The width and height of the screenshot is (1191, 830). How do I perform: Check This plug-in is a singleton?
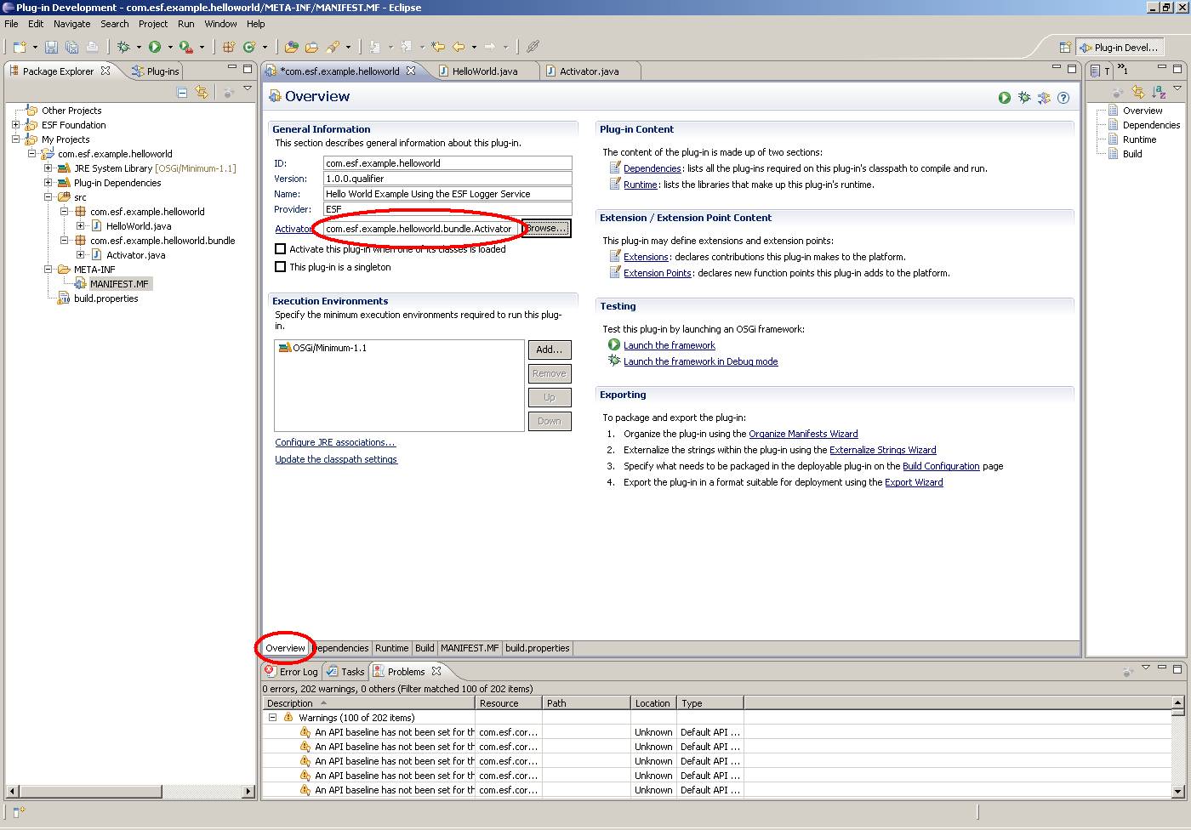280,267
